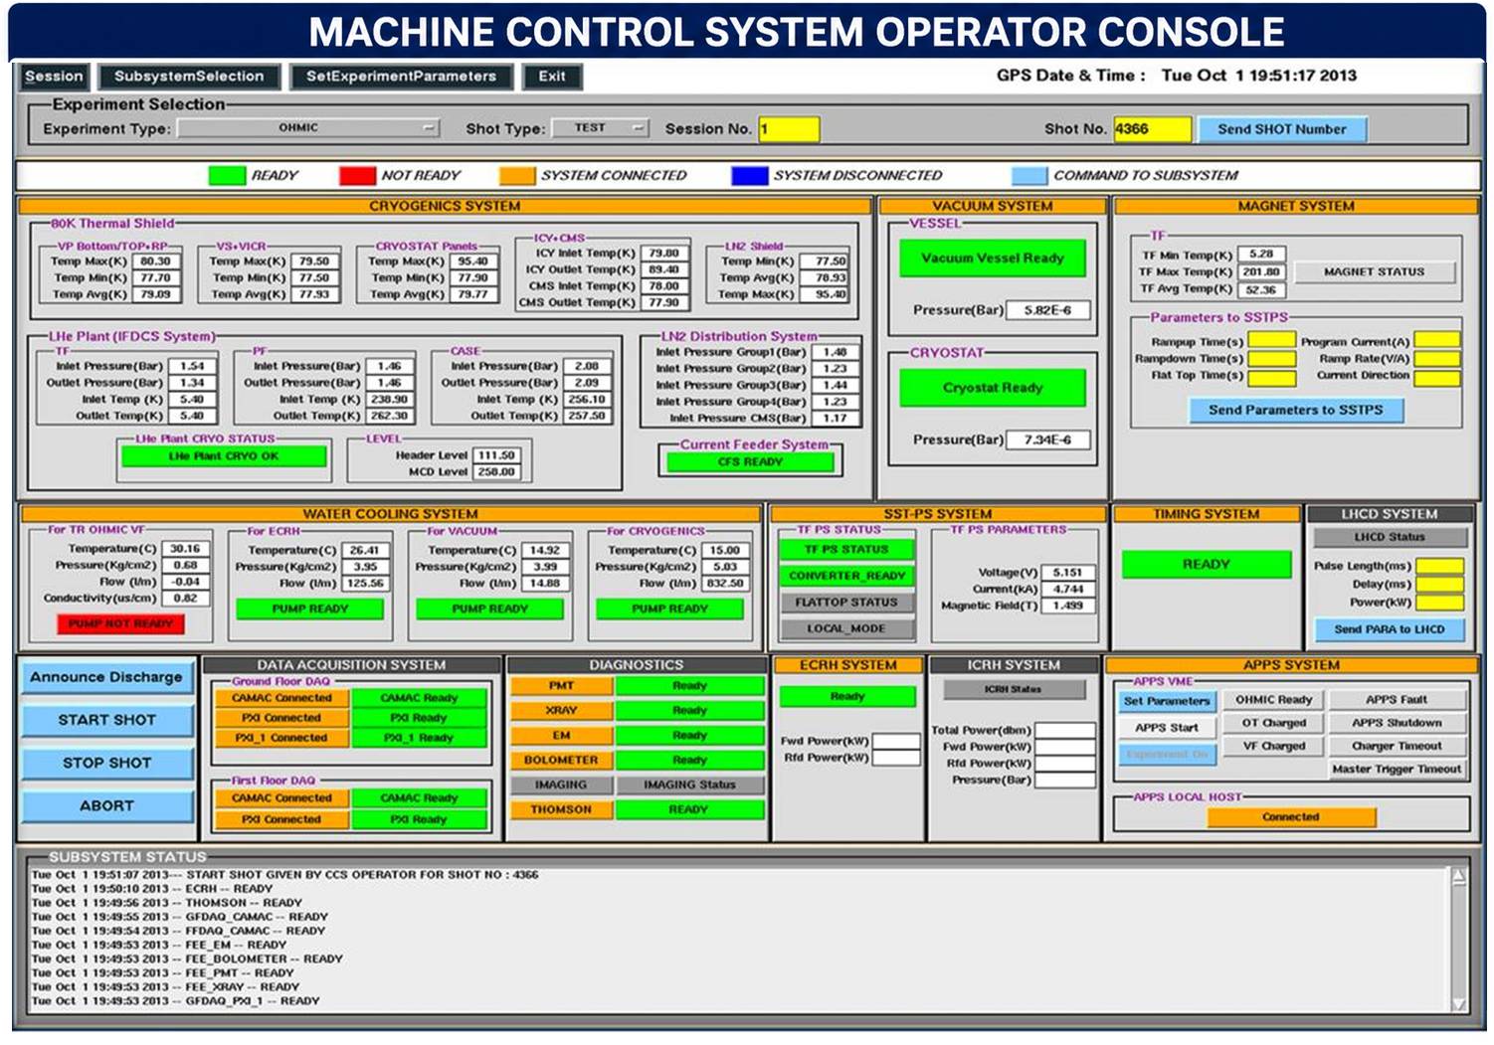1494x1045 pixels.
Task: Click the START SHOT button
Action: pyautogui.click(x=106, y=720)
